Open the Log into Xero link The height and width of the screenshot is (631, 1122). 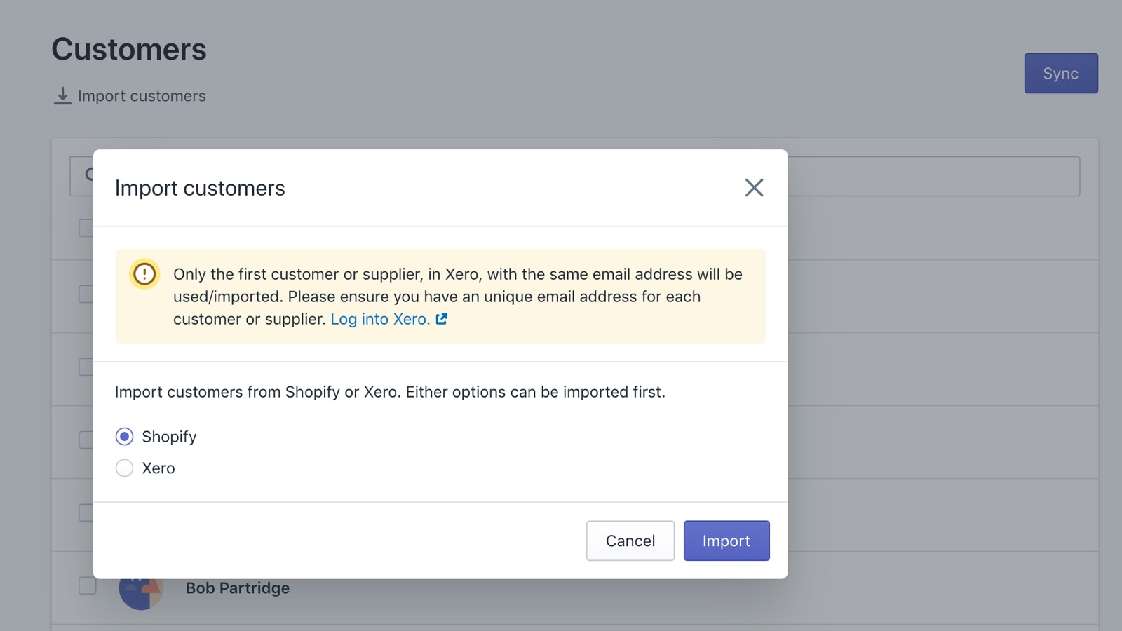pyautogui.click(x=380, y=319)
